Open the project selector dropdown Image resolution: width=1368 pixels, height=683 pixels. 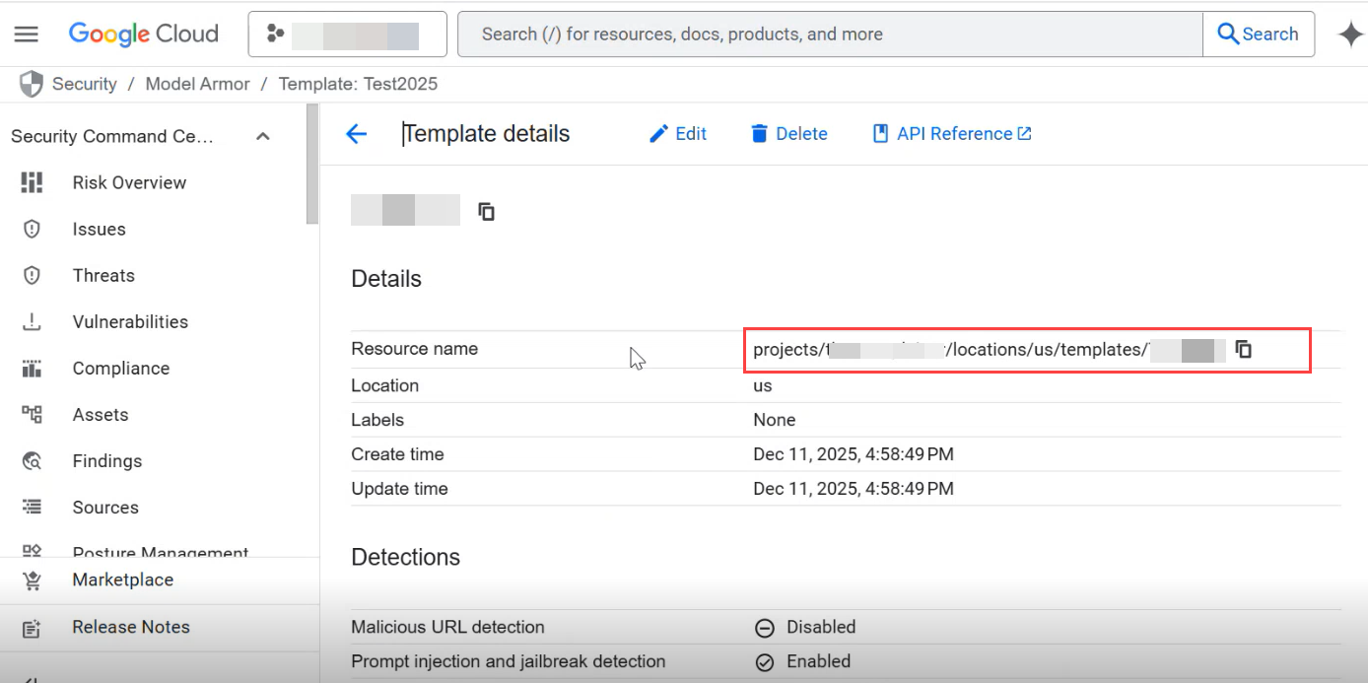pos(347,34)
